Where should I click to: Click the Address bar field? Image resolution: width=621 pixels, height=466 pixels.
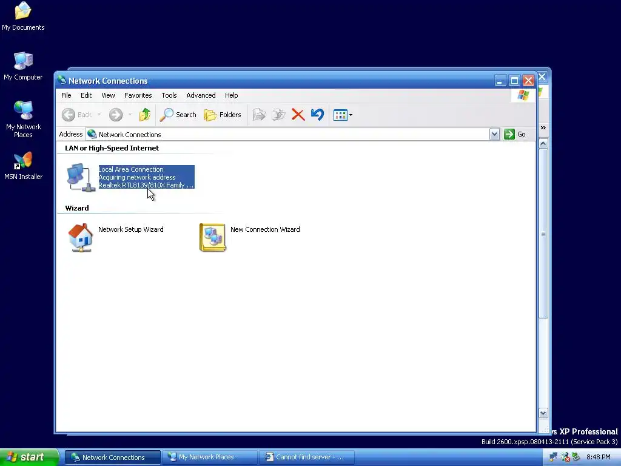292,134
